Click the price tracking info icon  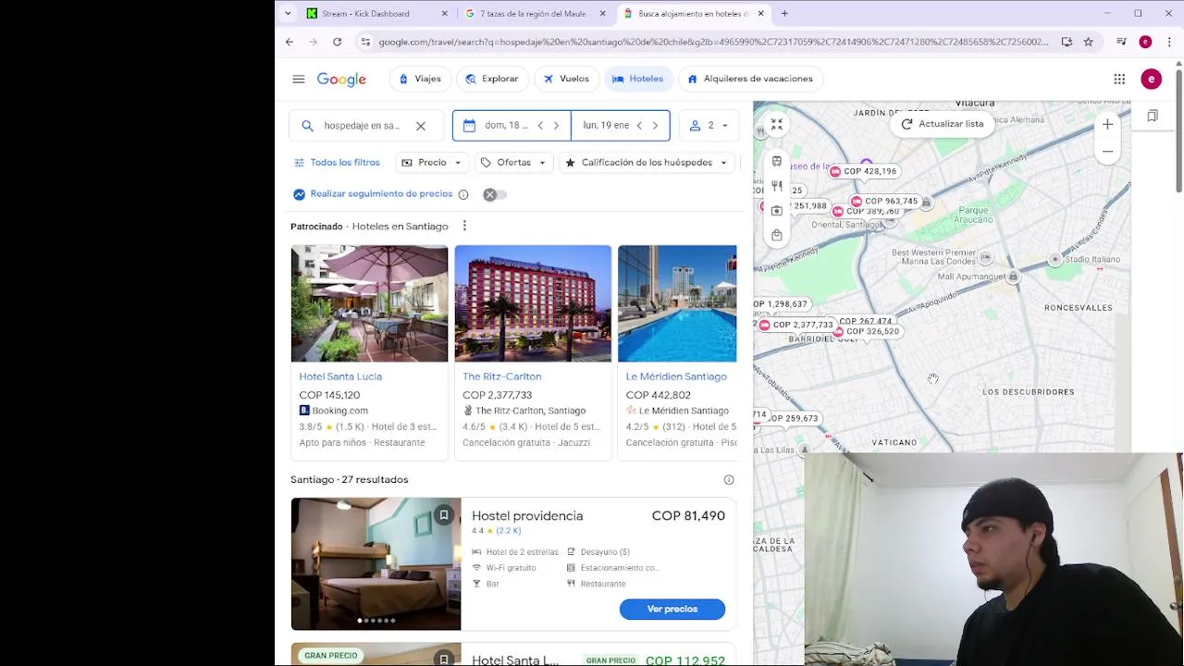(463, 194)
